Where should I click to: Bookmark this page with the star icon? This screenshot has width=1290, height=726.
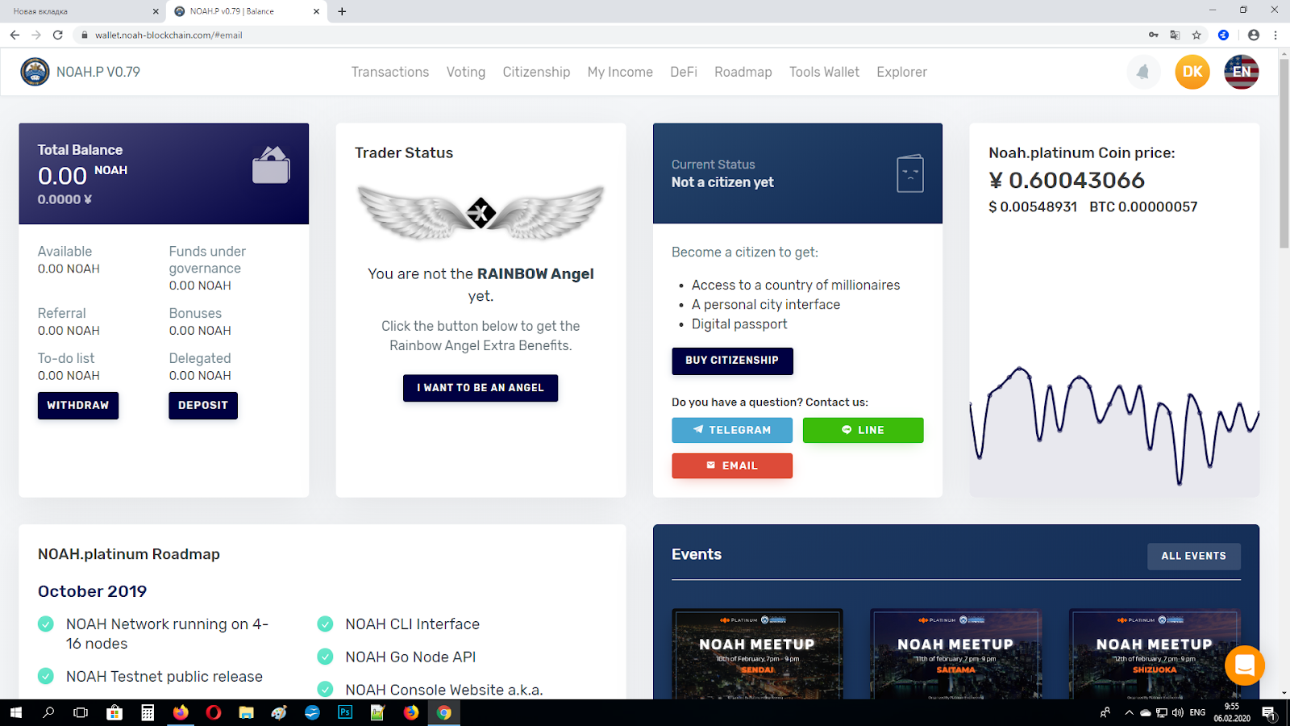coord(1196,35)
